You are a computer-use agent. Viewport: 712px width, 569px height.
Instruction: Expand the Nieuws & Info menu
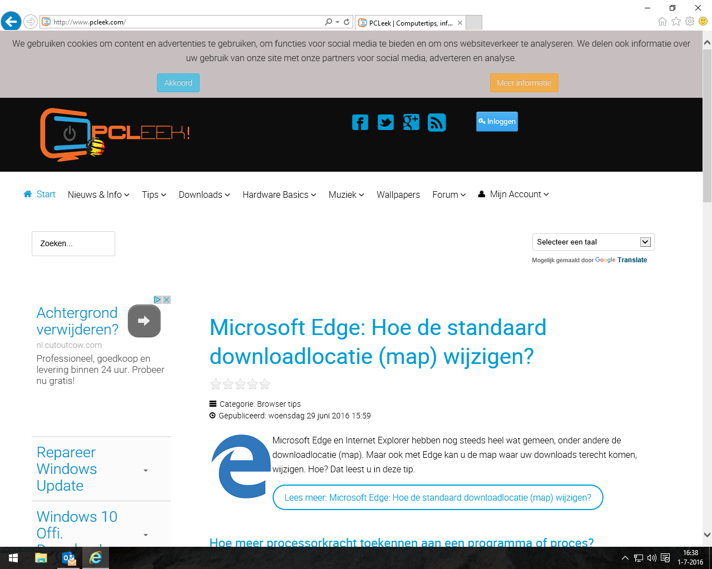click(98, 194)
